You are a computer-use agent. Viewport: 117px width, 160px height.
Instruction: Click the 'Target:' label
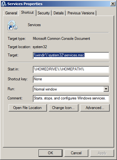pos(13,55)
